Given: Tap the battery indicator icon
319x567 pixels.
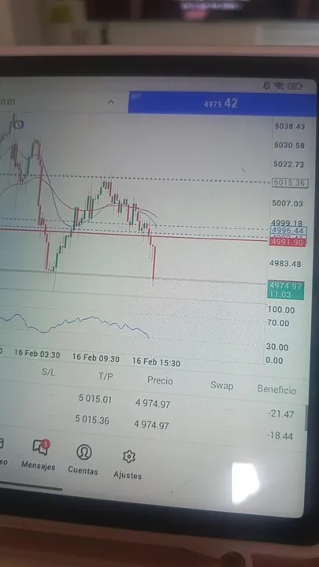Looking at the screenshot, I should click(x=295, y=86).
